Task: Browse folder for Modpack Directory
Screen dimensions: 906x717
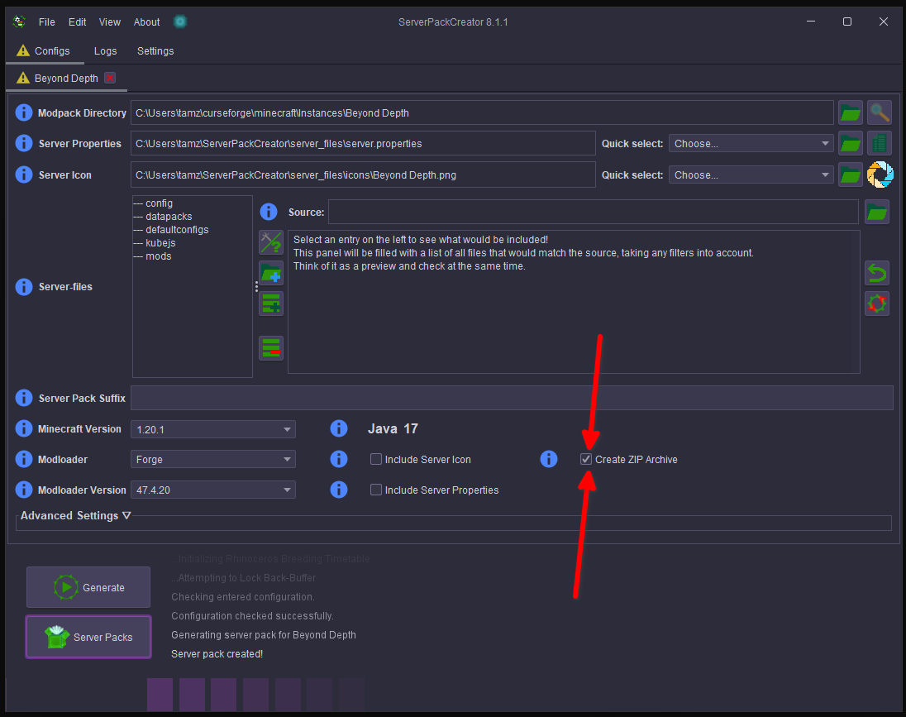Action: pos(850,112)
